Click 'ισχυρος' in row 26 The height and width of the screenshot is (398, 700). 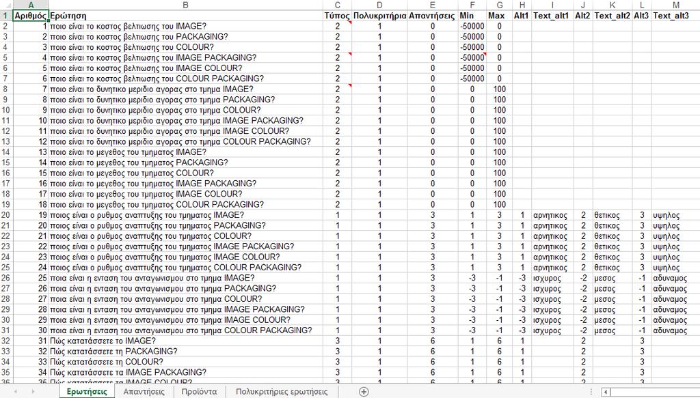click(x=552, y=278)
